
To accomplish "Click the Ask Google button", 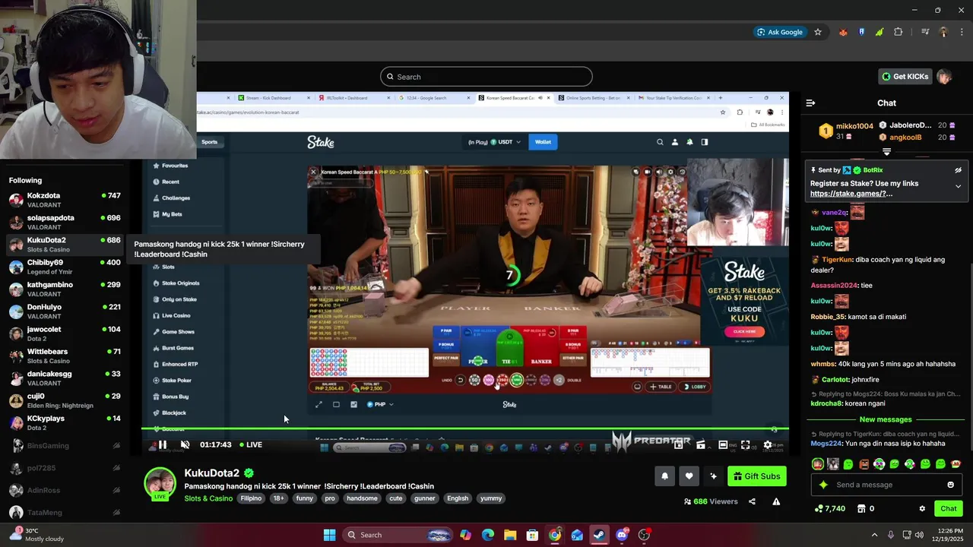I will click(x=779, y=32).
